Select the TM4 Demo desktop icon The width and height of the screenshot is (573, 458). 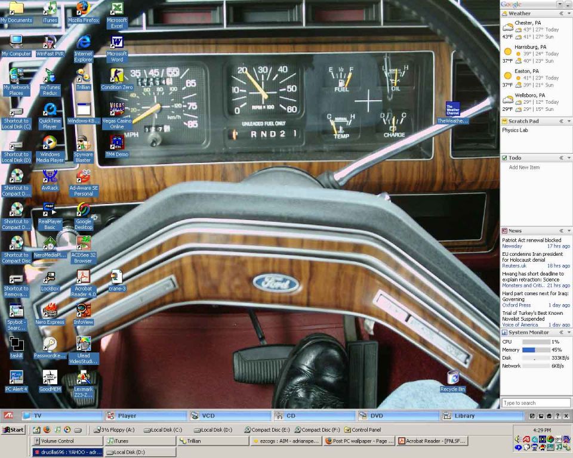117,147
